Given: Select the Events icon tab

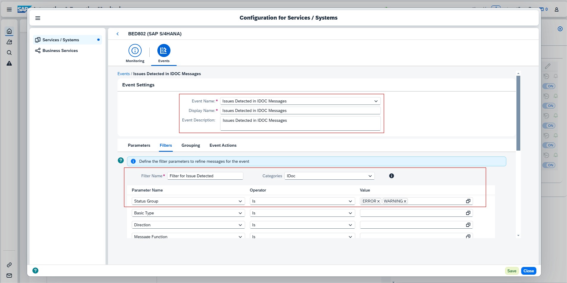Looking at the screenshot, I should click(x=164, y=50).
